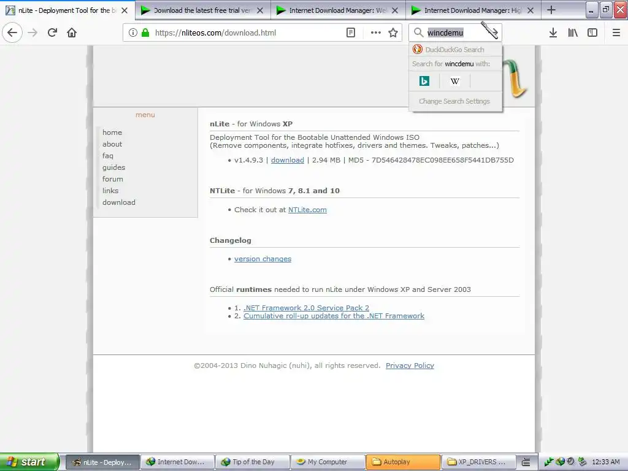This screenshot has width=628, height=471.
Task: Open Change Search Settings
Action: pos(454,101)
